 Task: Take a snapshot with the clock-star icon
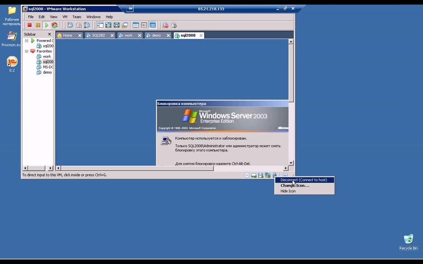click(x=70, y=25)
